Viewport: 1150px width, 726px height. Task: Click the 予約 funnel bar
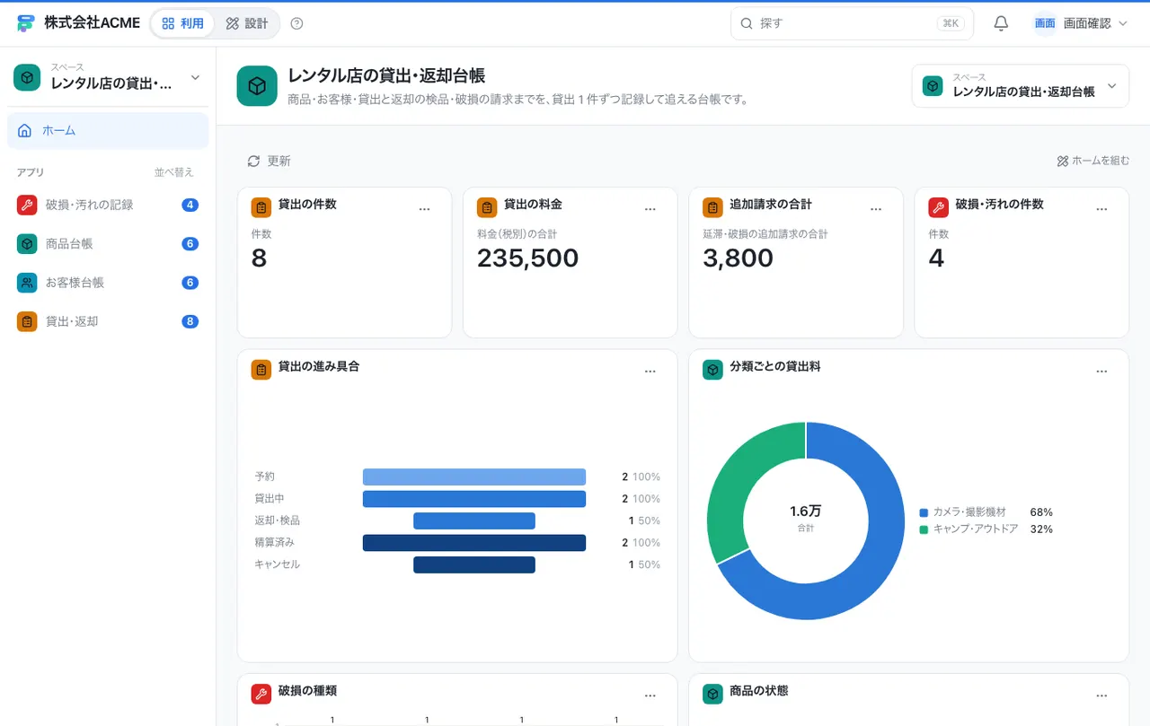[x=474, y=477]
